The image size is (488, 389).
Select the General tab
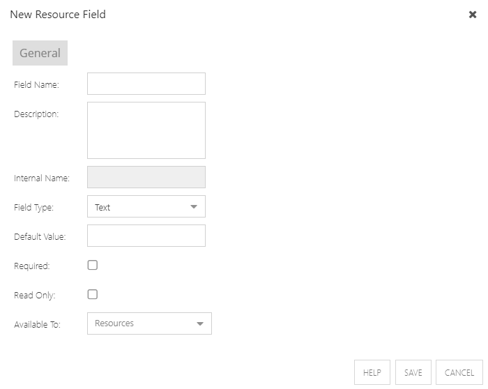coord(40,53)
